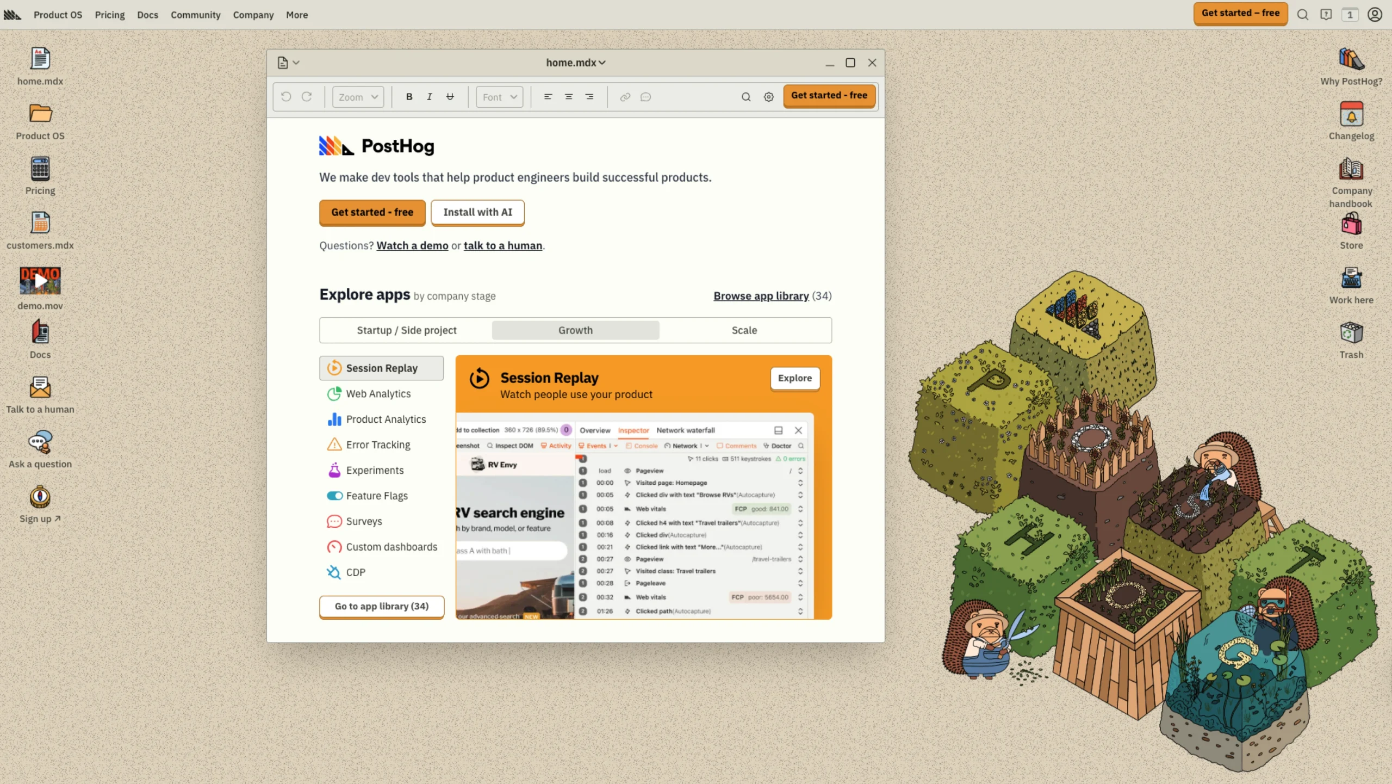This screenshot has width=1392, height=784.
Task: Click the Feature Flags icon
Action: click(x=334, y=496)
